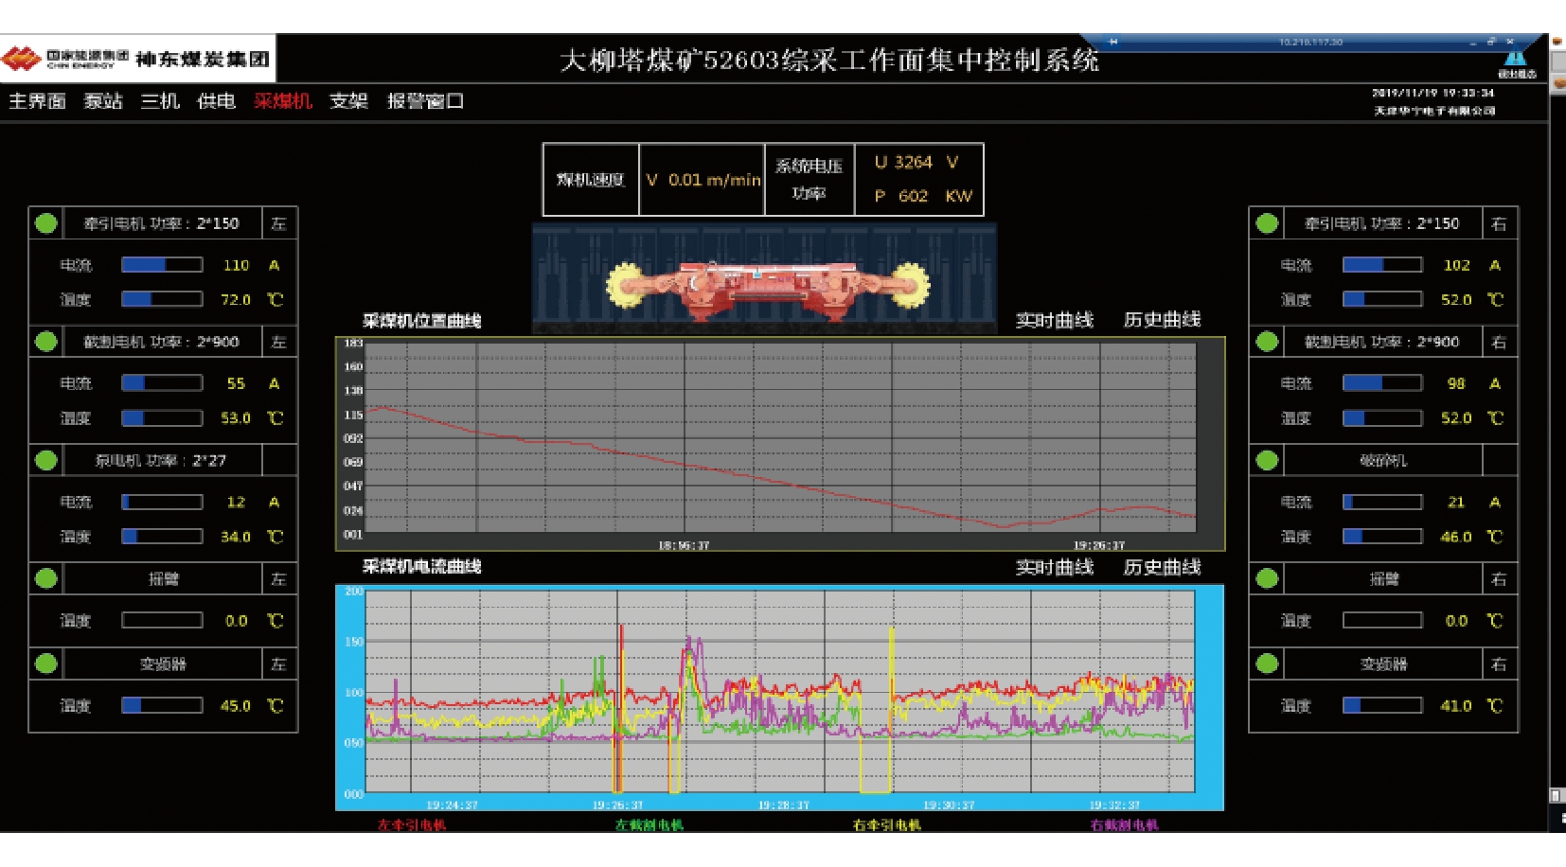Click the 破碎机 green status light
The image size is (1566, 867).
click(x=1267, y=461)
